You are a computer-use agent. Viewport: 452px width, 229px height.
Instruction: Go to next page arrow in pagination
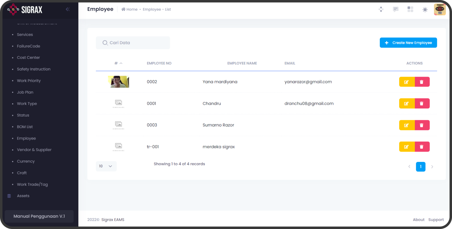[x=432, y=167]
